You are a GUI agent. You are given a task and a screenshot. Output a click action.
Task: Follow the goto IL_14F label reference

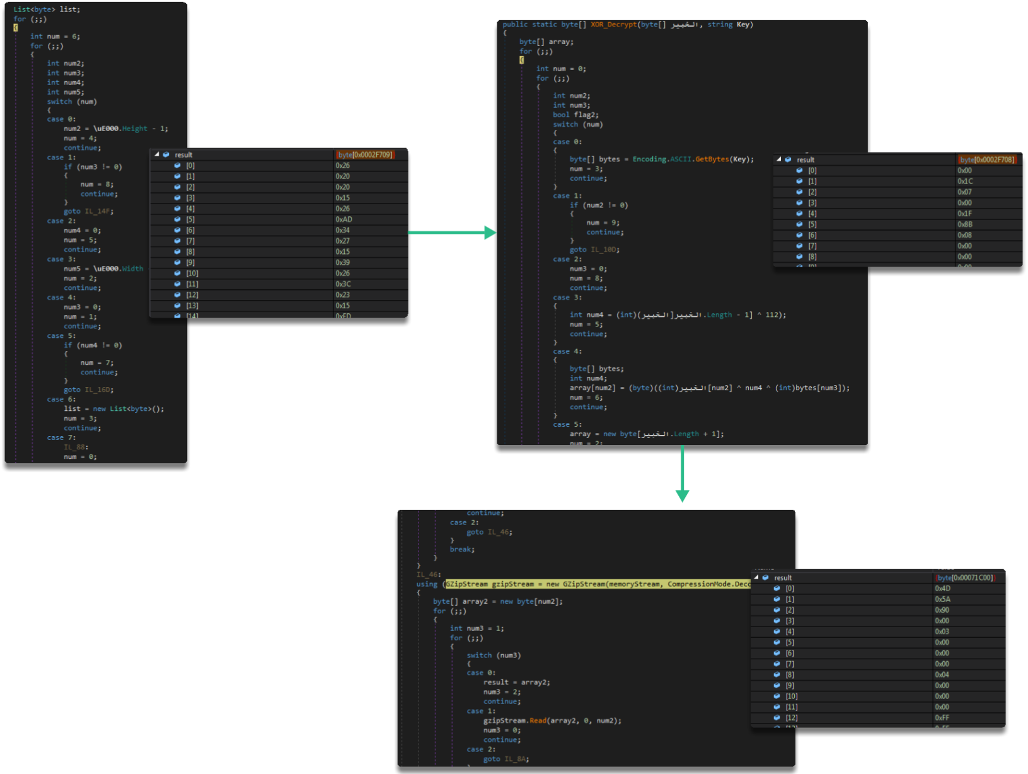click(99, 211)
